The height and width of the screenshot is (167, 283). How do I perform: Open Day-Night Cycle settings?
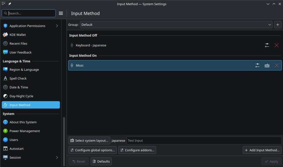(x=21, y=96)
